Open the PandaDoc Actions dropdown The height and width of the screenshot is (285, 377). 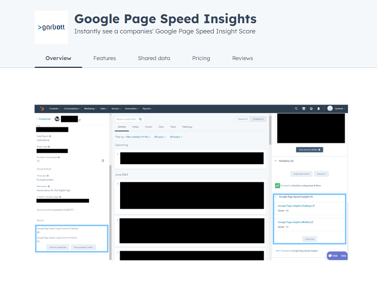pyautogui.click(x=321, y=174)
